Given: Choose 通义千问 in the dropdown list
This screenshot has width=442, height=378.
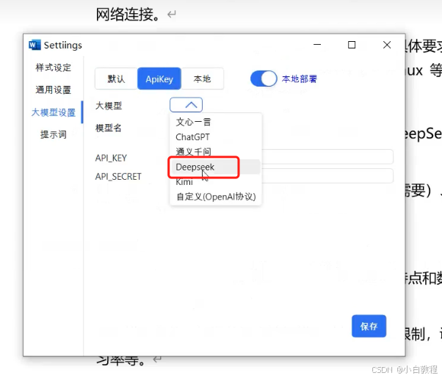Looking at the screenshot, I should [193, 152].
